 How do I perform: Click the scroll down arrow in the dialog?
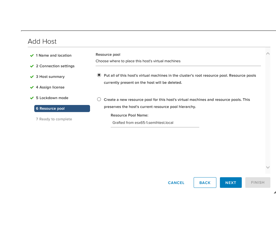268,167
